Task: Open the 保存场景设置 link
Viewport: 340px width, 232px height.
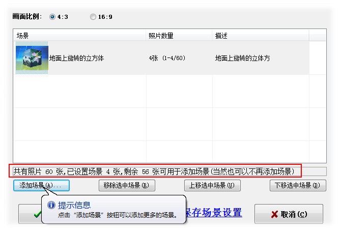Action: coord(214,213)
